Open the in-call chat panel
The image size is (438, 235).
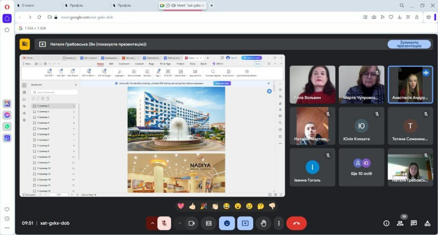[x=414, y=223]
